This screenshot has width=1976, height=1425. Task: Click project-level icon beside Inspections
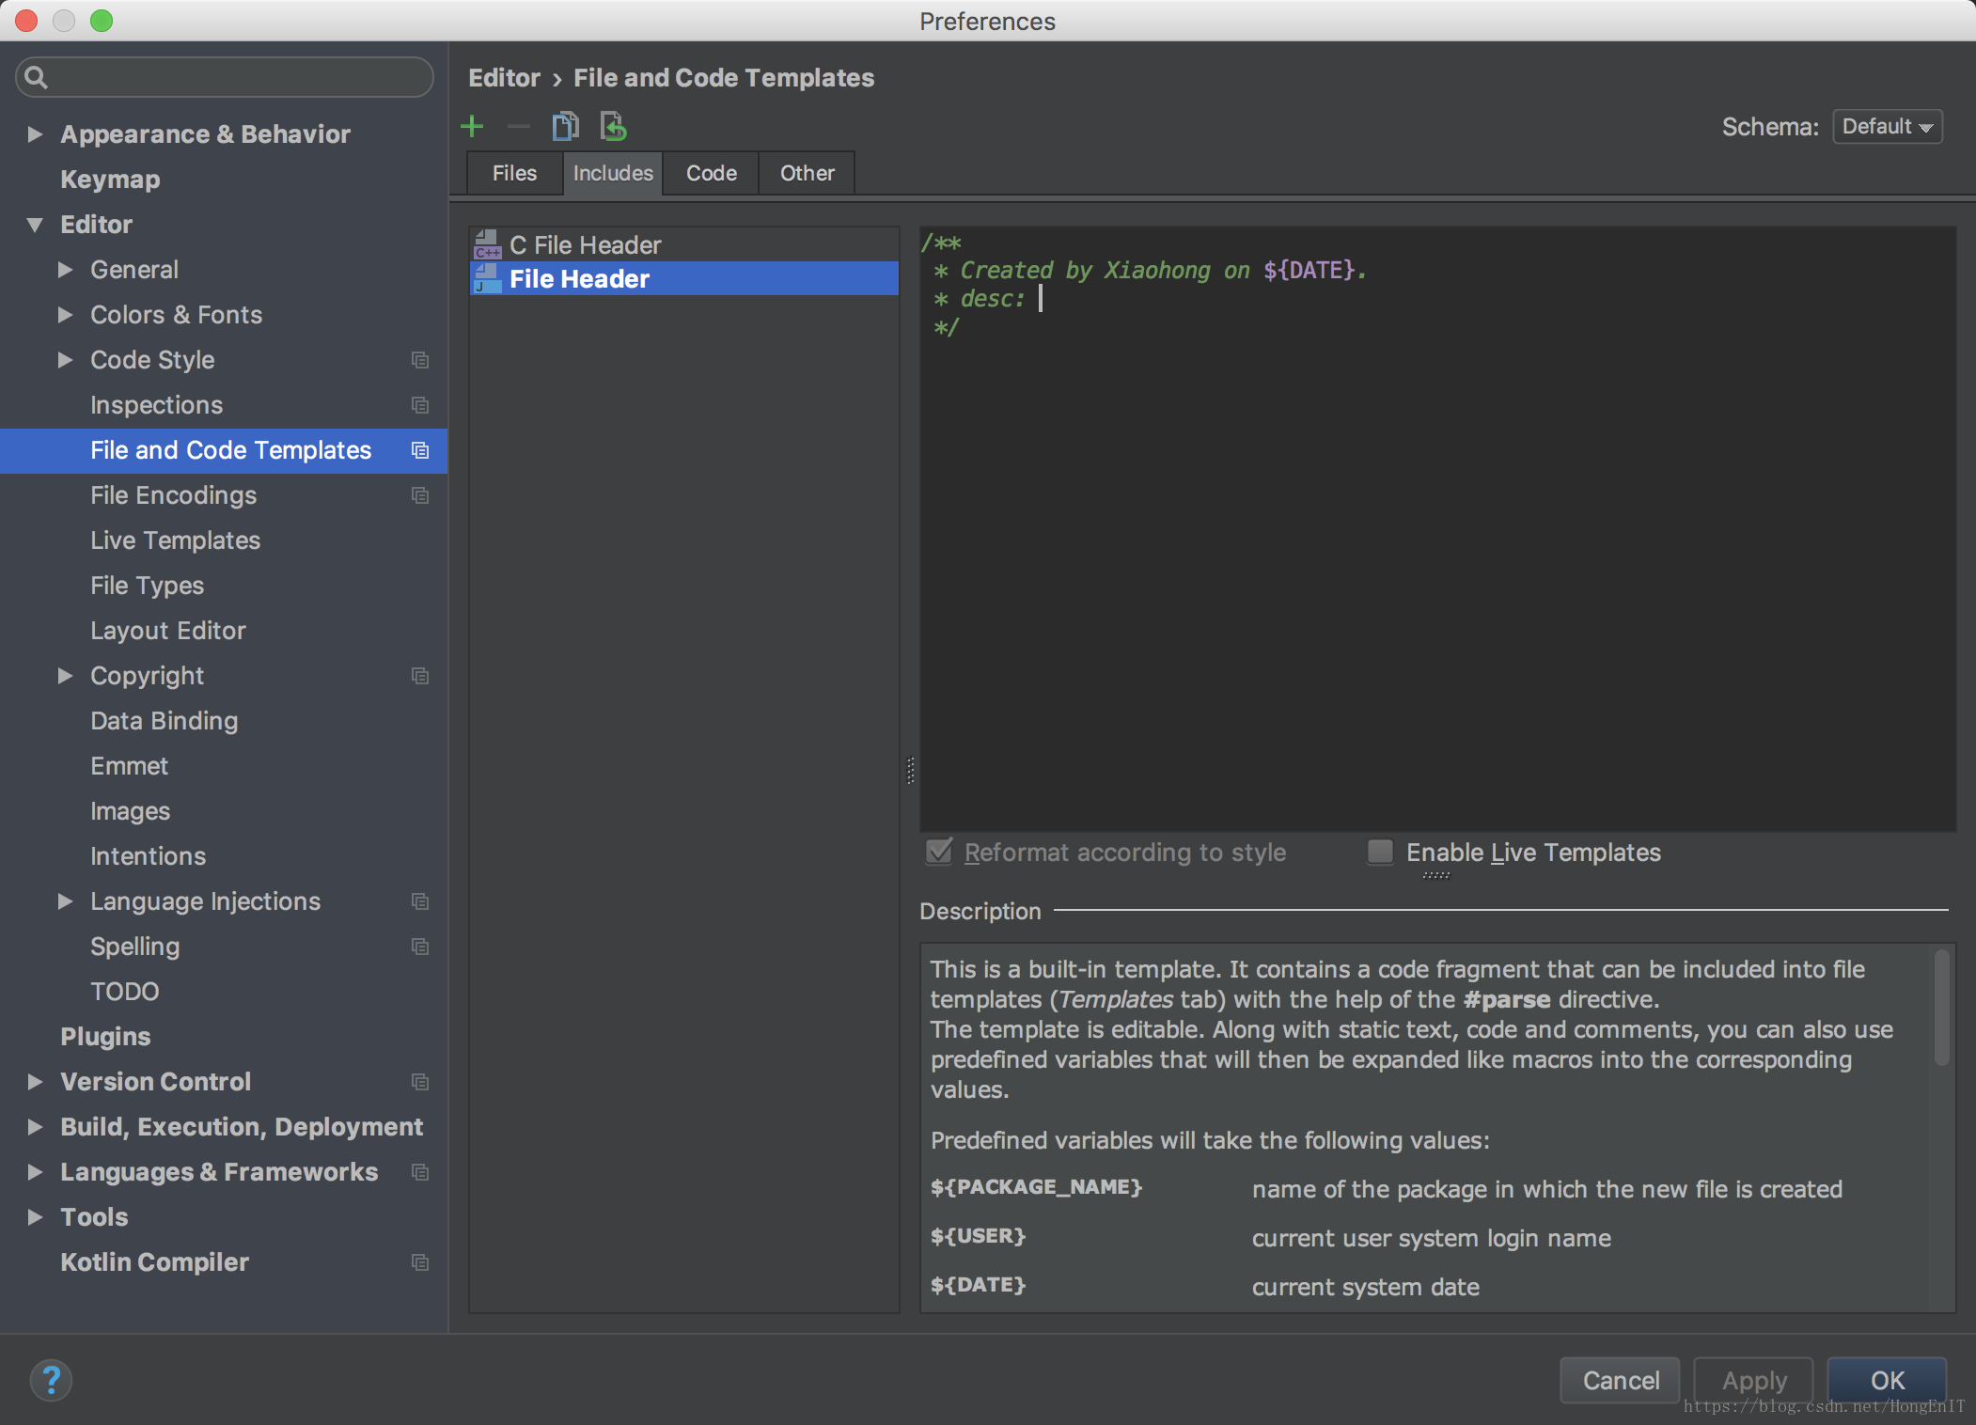point(420,405)
